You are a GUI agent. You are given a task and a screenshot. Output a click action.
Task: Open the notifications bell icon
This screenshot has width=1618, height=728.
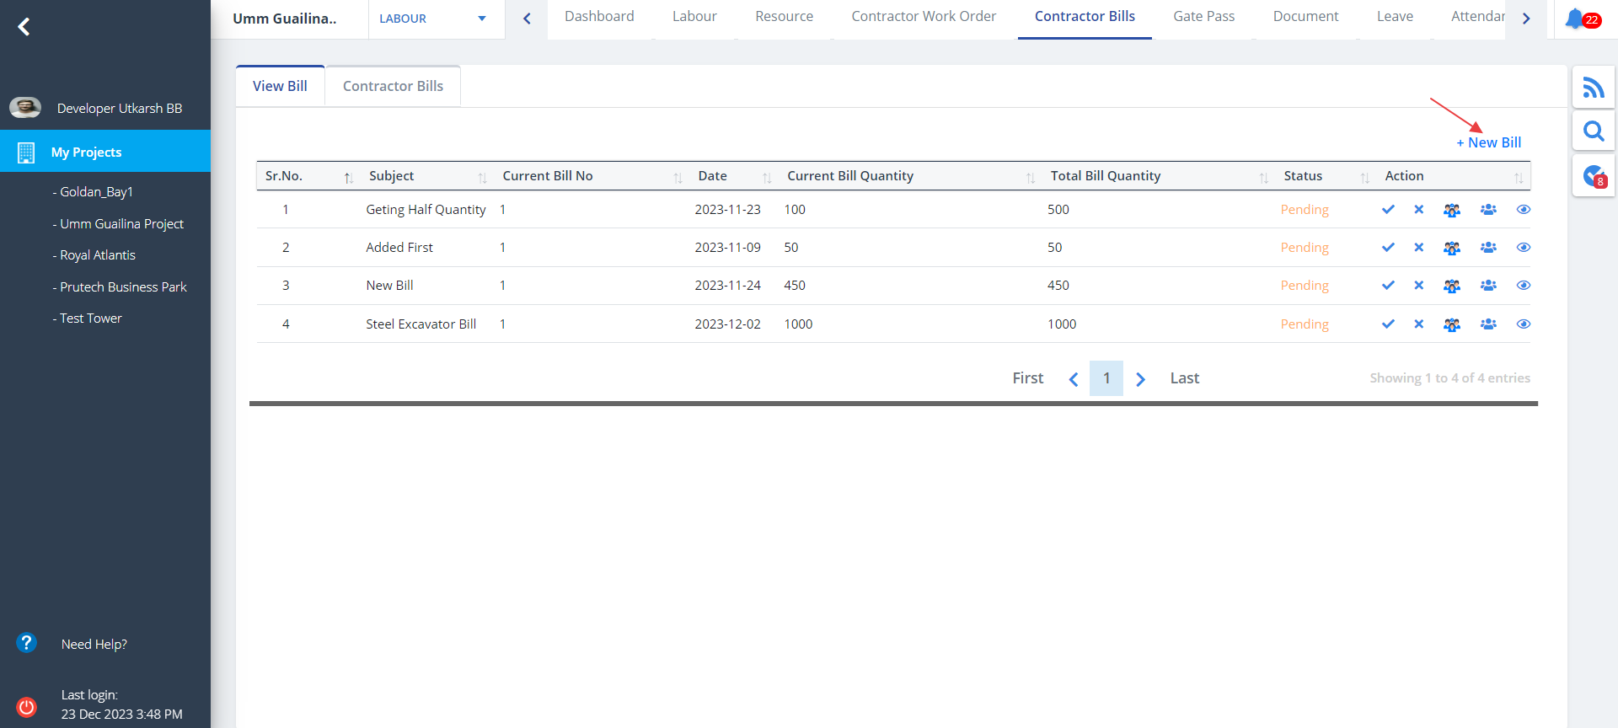tap(1574, 19)
